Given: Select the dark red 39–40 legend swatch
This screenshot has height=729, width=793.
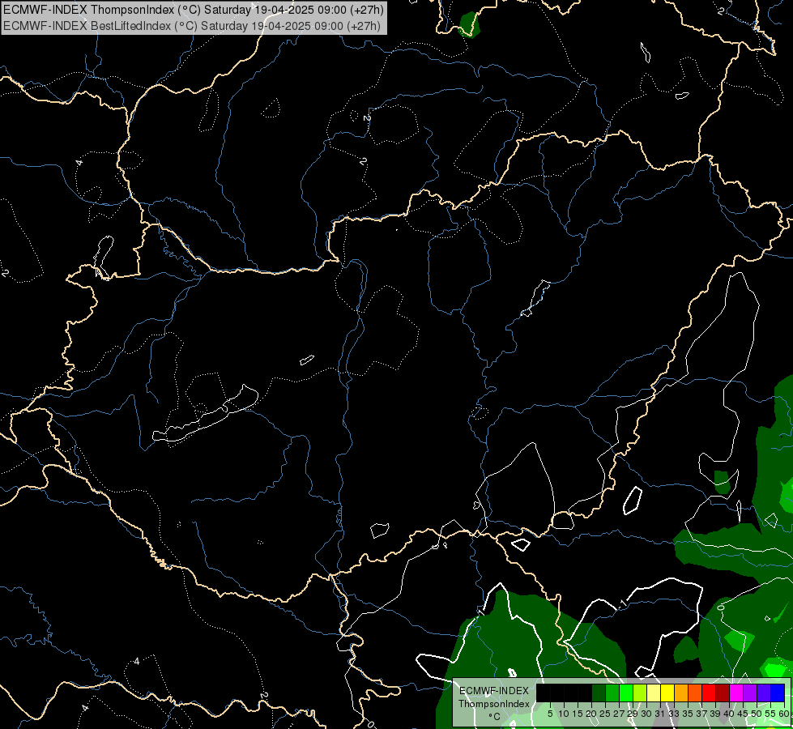Looking at the screenshot, I should coord(723,693).
